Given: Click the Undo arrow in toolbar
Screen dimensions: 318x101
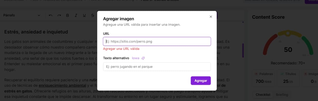Looking at the screenshot, I should click(51, 16).
